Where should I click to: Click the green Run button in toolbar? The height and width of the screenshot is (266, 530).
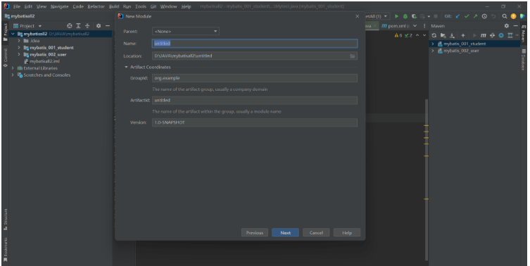(x=396, y=16)
